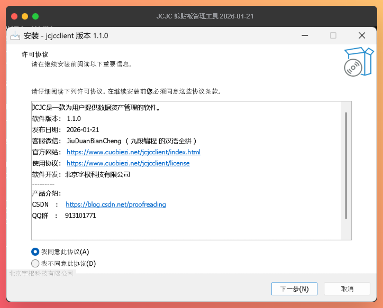Click the QQ group number 913101771
The width and height of the screenshot is (383, 308).
tap(80, 216)
